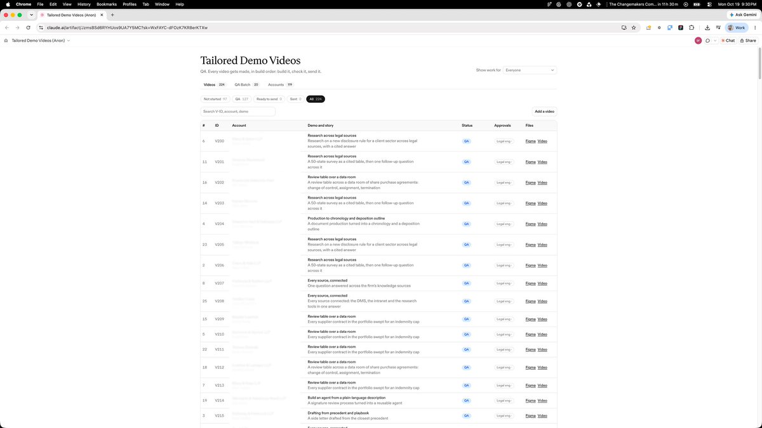The height and width of the screenshot is (428, 762).
Task: Open the Legal eng approval for V204
Action: coord(504,224)
